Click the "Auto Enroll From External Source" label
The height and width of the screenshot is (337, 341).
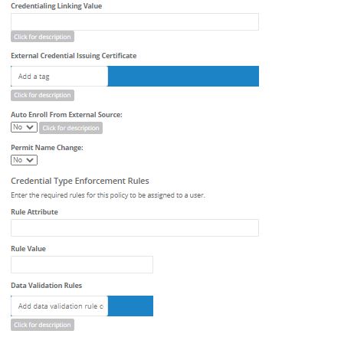[67, 115]
